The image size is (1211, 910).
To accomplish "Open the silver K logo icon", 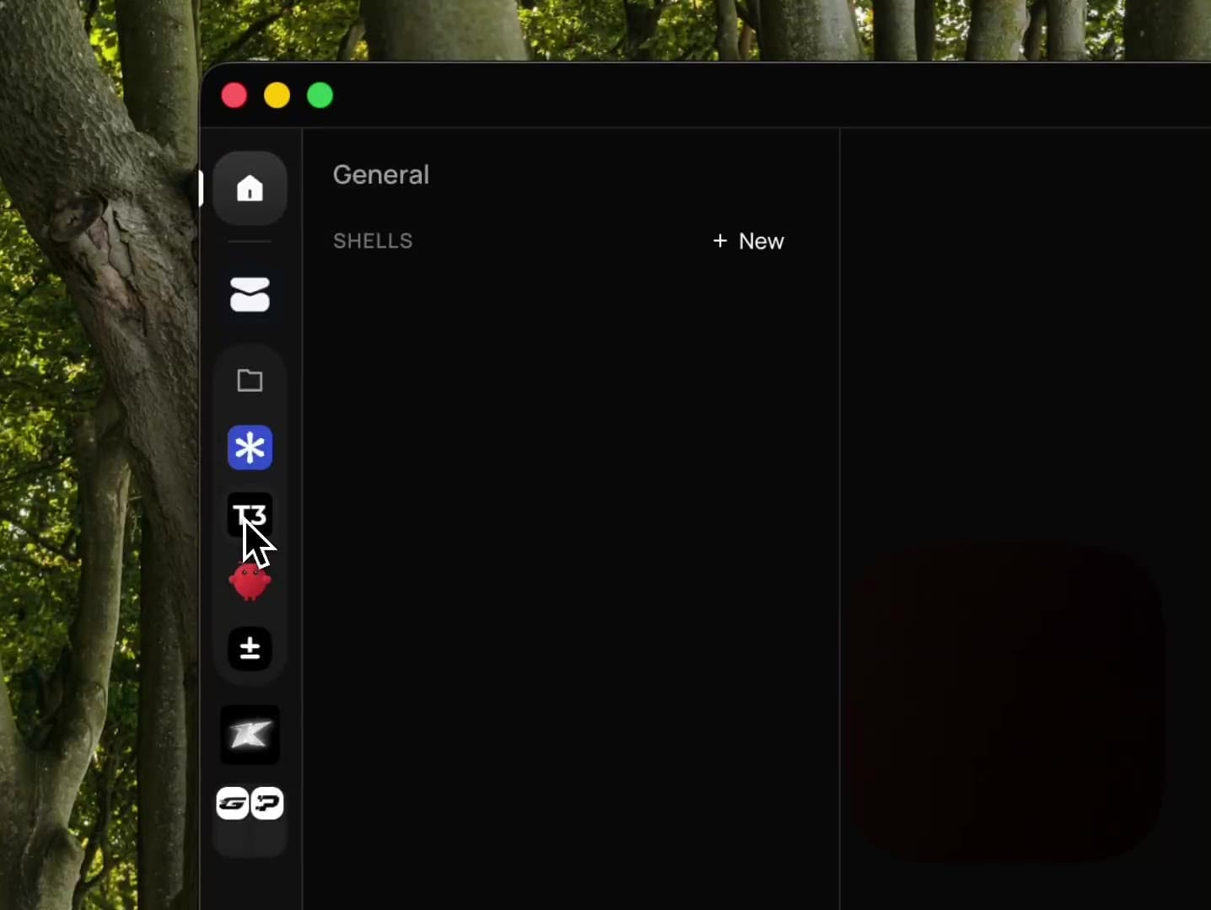I will click(x=250, y=735).
